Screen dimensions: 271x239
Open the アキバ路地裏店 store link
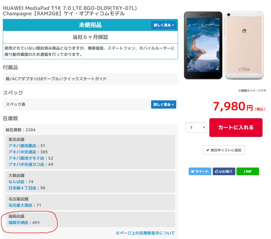22,146
